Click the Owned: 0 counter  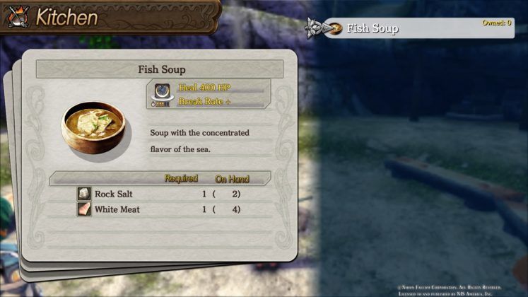point(497,23)
